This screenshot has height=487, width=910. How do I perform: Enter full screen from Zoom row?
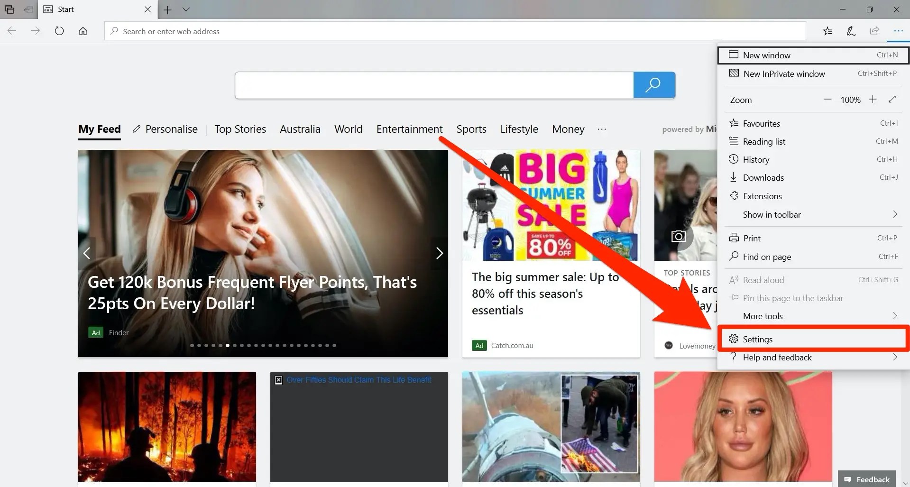892,99
